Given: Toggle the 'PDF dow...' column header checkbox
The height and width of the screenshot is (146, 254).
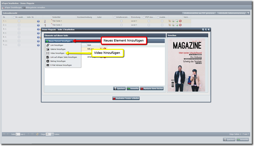Looking at the screenshot, I should [144, 17].
